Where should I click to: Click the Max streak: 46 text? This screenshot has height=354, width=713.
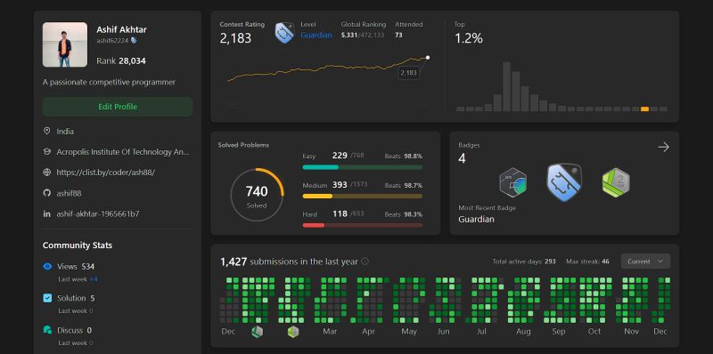tap(587, 261)
